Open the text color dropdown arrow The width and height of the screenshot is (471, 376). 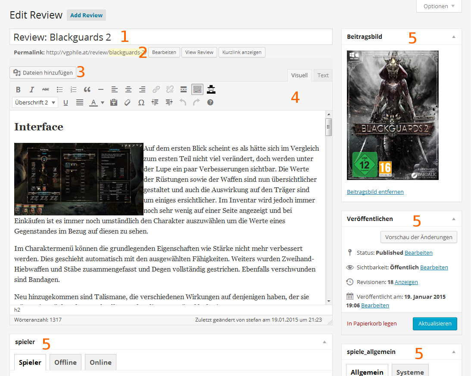point(103,103)
